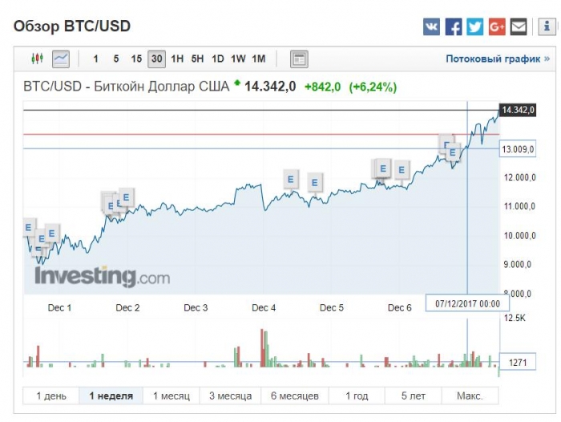The height and width of the screenshot is (422, 561).
Task: Share chart on Facebook
Action: [x=454, y=26]
